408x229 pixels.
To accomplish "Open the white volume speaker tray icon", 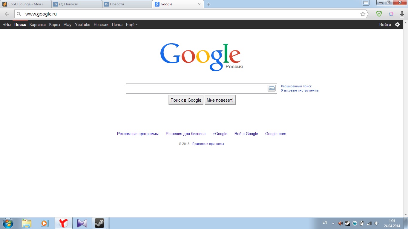I will point(376,223).
